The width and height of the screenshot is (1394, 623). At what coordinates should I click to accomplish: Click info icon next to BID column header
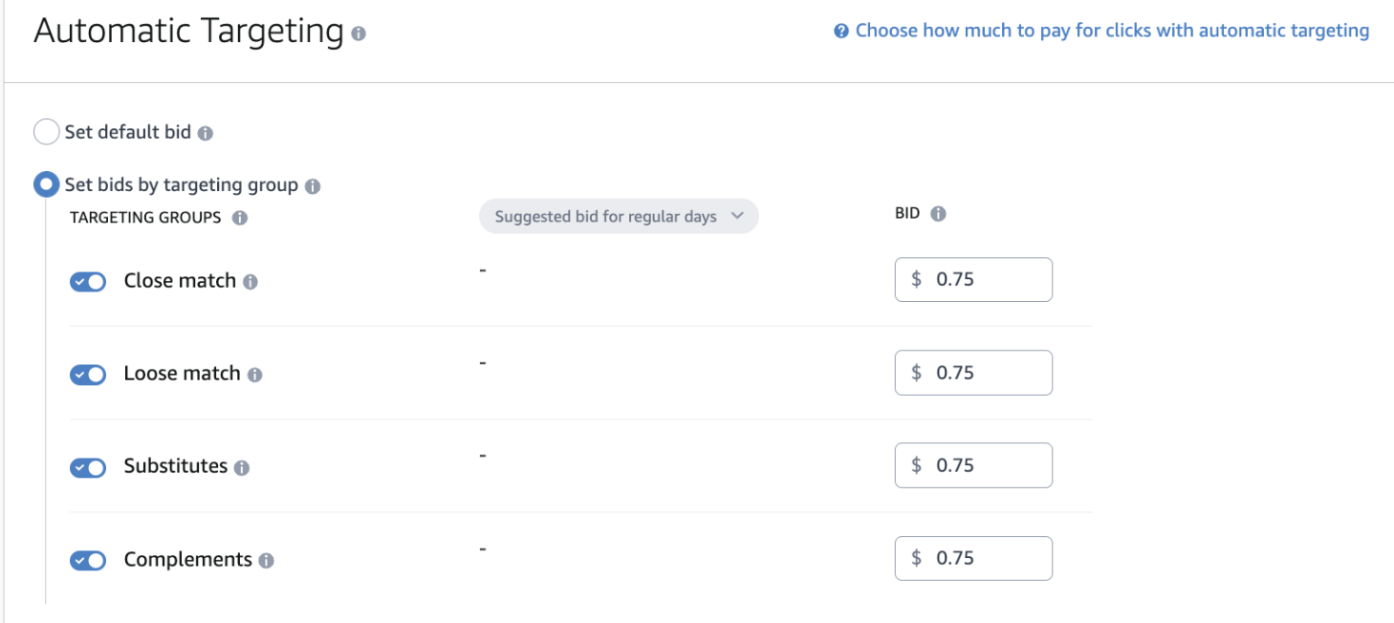click(x=938, y=214)
